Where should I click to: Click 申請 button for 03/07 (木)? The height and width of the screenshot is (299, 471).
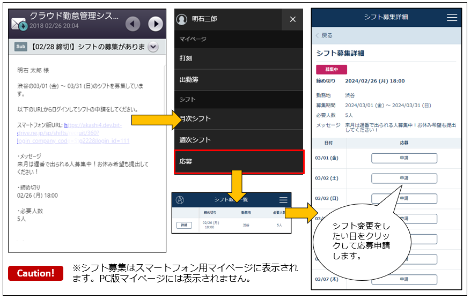pyautogui.click(x=404, y=280)
